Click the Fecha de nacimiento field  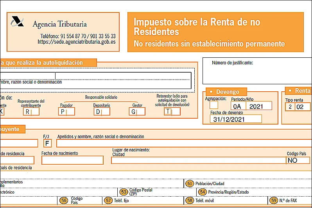point(72,160)
